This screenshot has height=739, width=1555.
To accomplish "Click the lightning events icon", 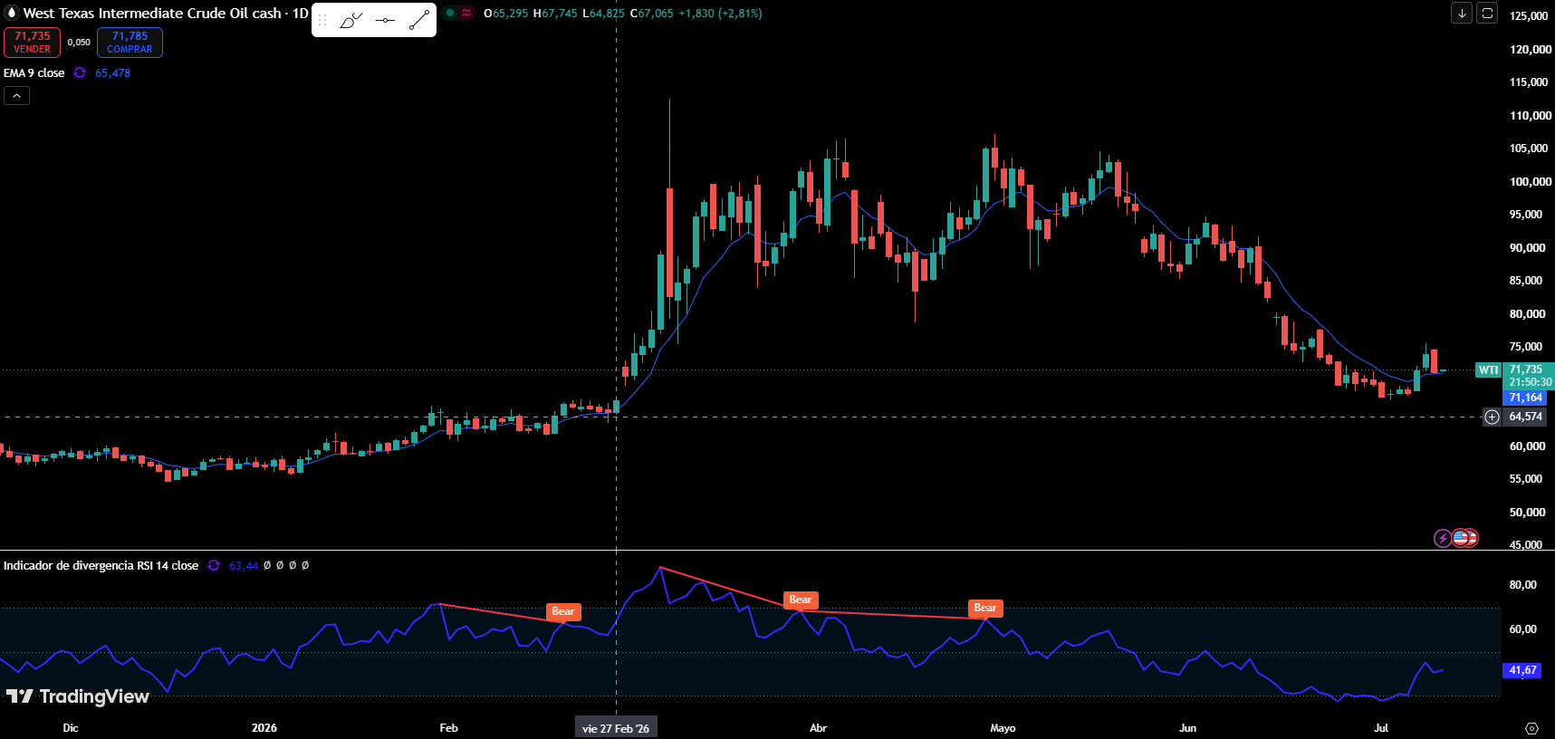I will tap(1443, 539).
